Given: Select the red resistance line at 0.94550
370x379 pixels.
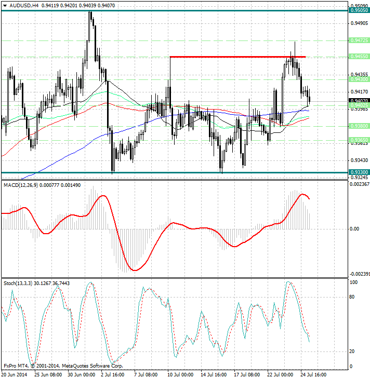Looking at the screenshot, I should pos(238,57).
